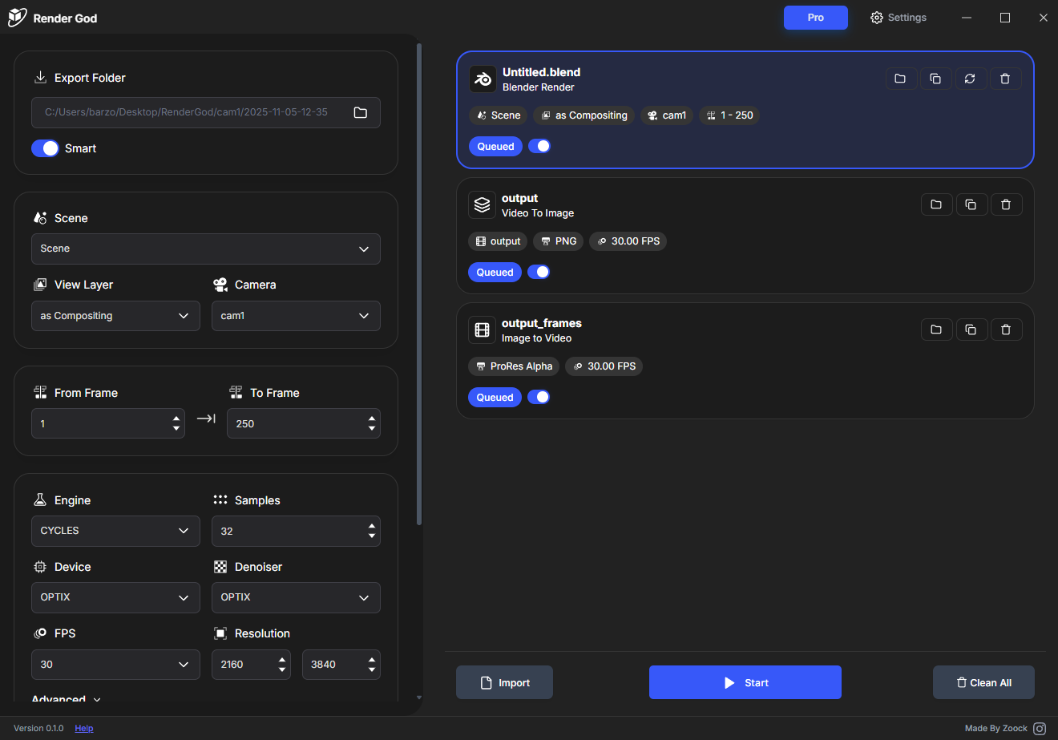Delete the output Video To Image job
This screenshot has height=740, width=1058.
(1007, 204)
